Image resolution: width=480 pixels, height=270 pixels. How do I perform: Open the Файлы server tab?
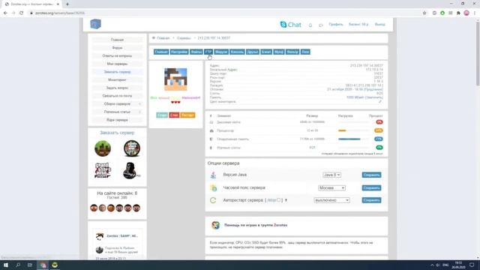coord(196,52)
